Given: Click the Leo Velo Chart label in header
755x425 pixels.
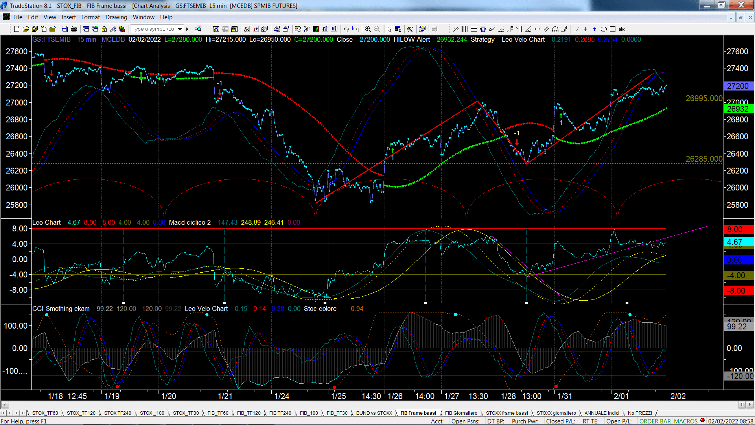Looking at the screenshot, I should point(523,39).
